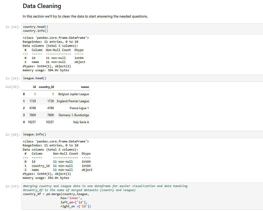Click the id column header in table

34,87
